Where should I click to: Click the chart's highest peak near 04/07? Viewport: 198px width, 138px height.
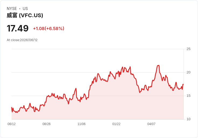tap(158, 65)
